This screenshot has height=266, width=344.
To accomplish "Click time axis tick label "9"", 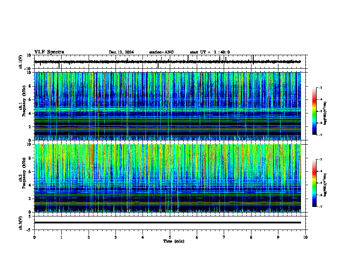I will [x=278, y=237].
